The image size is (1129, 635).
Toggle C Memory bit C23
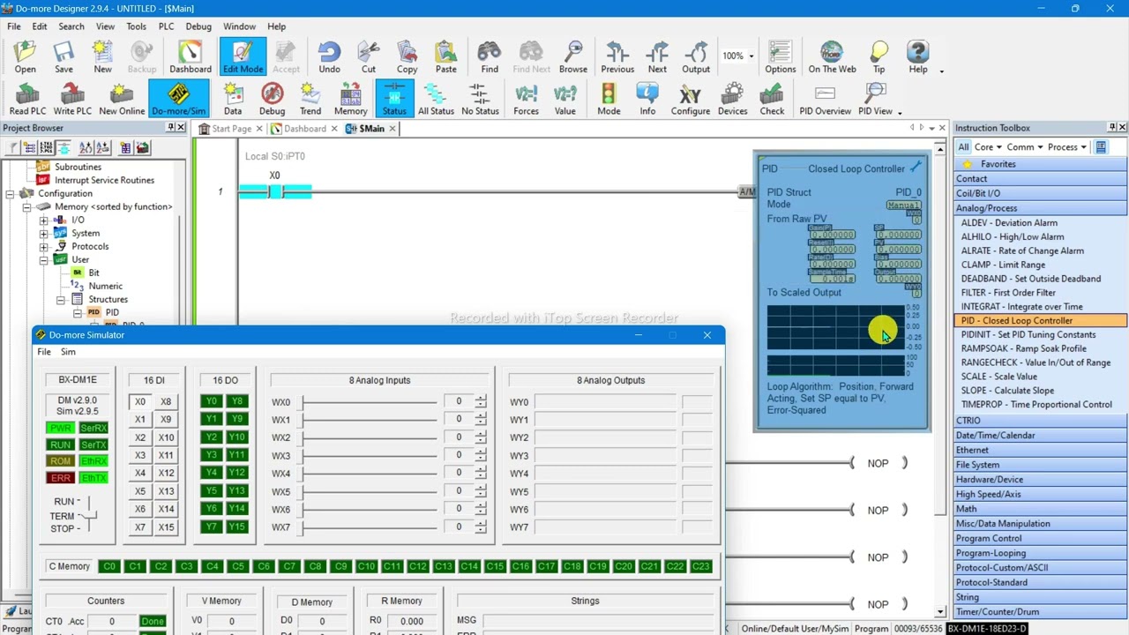click(700, 566)
